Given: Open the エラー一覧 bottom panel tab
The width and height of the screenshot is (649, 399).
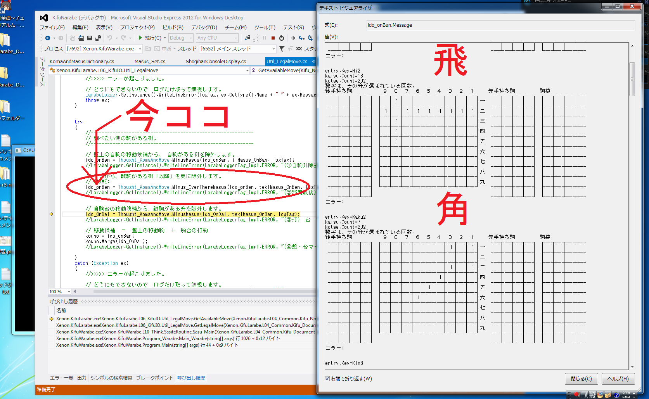Looking at the screenshot, I should pos(61,378).
